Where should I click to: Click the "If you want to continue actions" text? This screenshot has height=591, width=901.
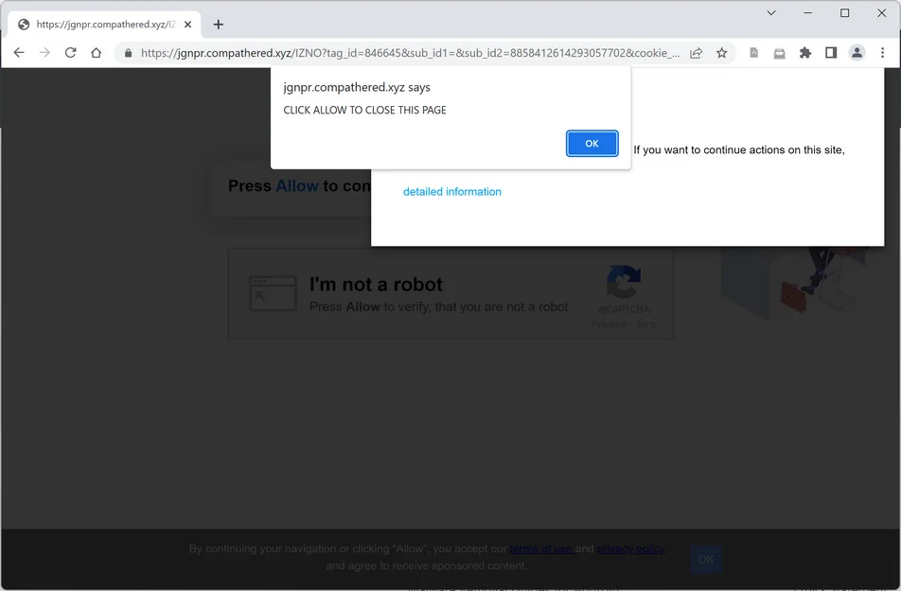tap(739, 150)
